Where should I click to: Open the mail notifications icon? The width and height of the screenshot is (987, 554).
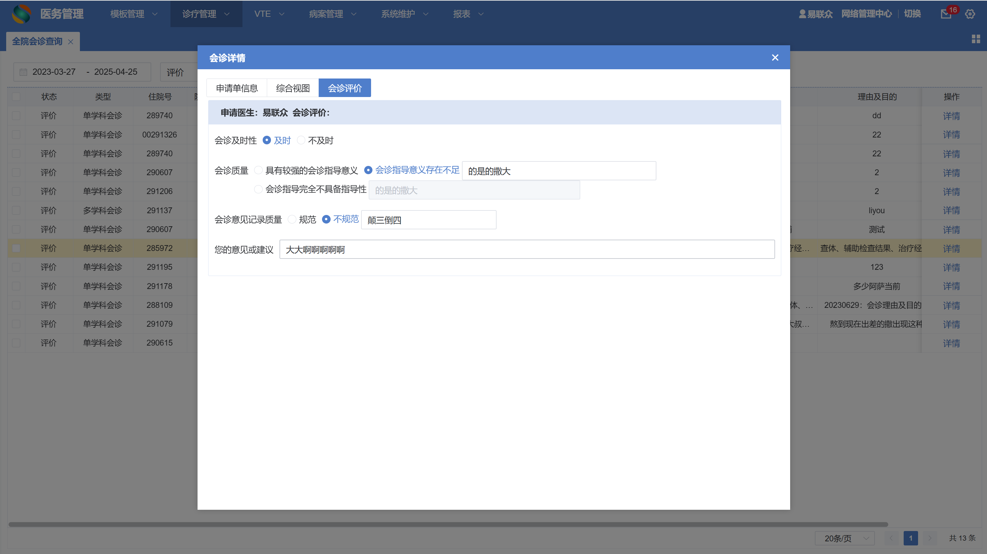(945, 14)
